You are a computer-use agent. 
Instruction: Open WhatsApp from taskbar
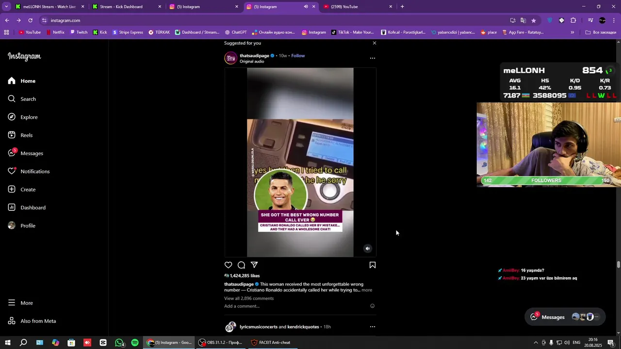pos(119,343)
